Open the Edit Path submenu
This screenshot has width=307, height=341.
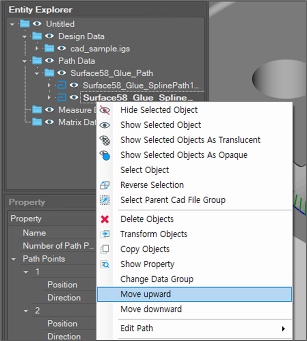[137, 329]
